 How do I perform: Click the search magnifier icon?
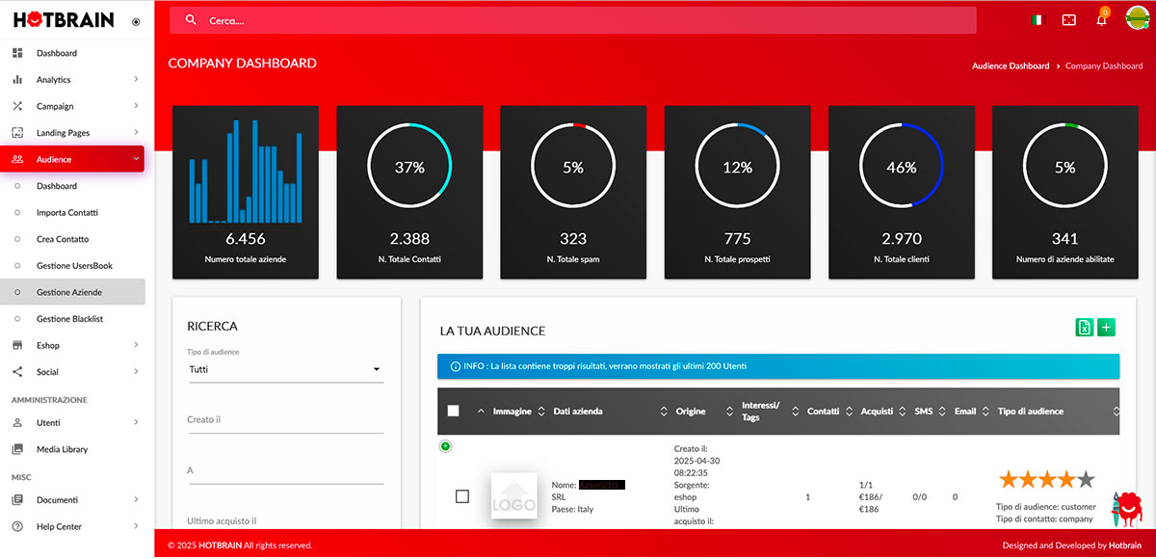click(191, 20)
